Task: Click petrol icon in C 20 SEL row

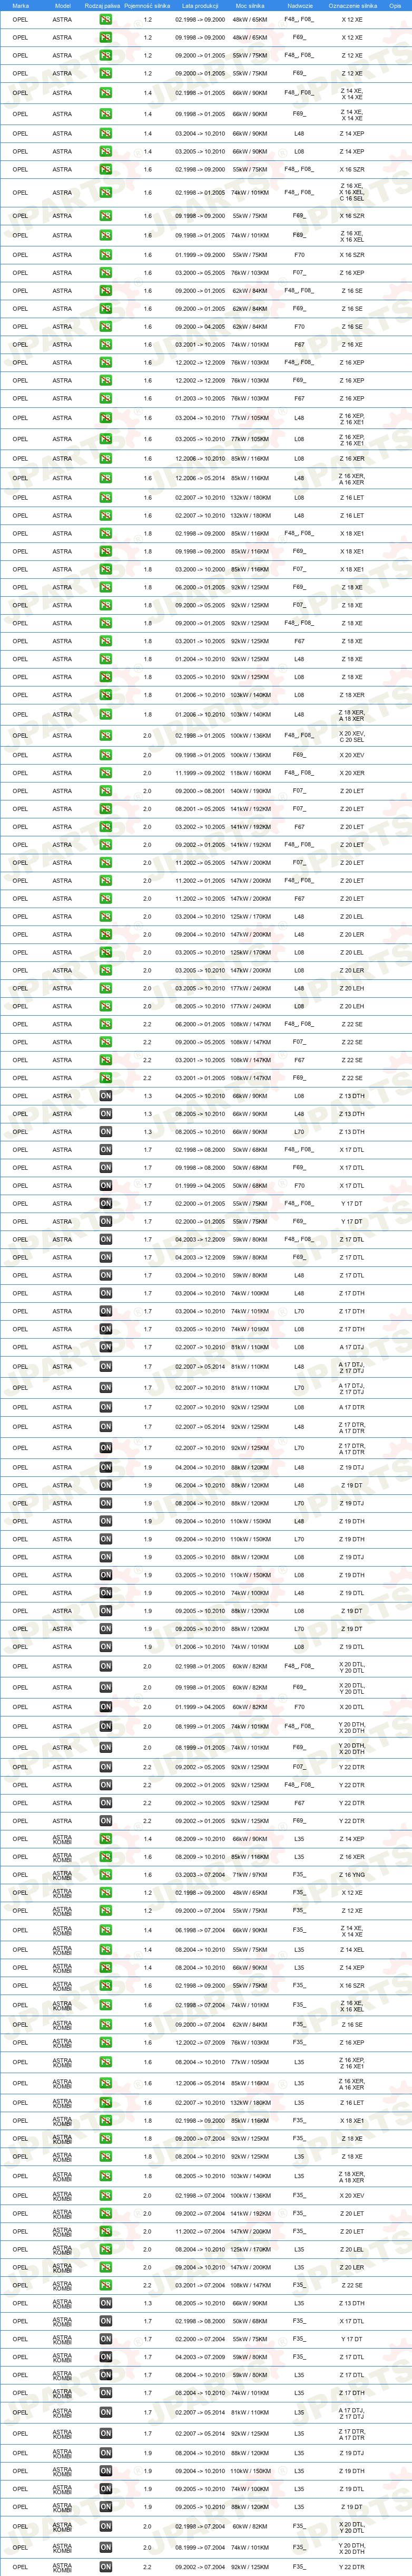Action: click(x=105, y=735)
